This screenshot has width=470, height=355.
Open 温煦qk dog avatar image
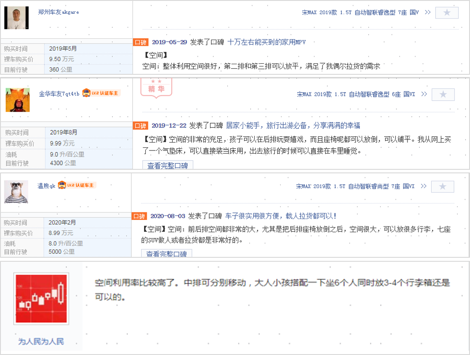(17, 192)
